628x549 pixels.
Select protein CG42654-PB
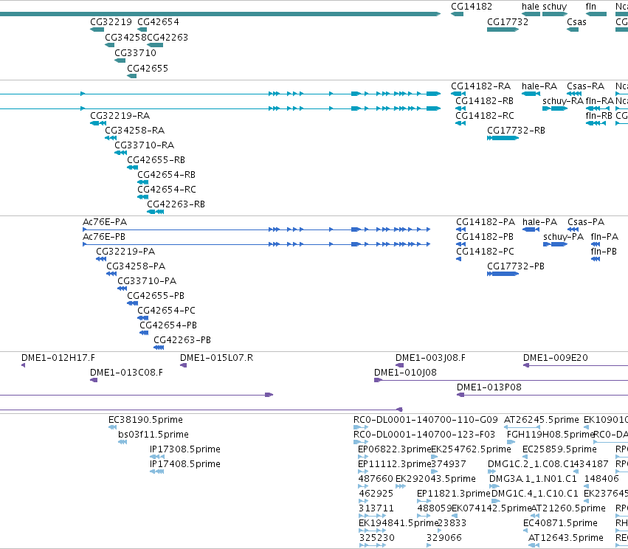pyautogui.click(x=168, y=325)
